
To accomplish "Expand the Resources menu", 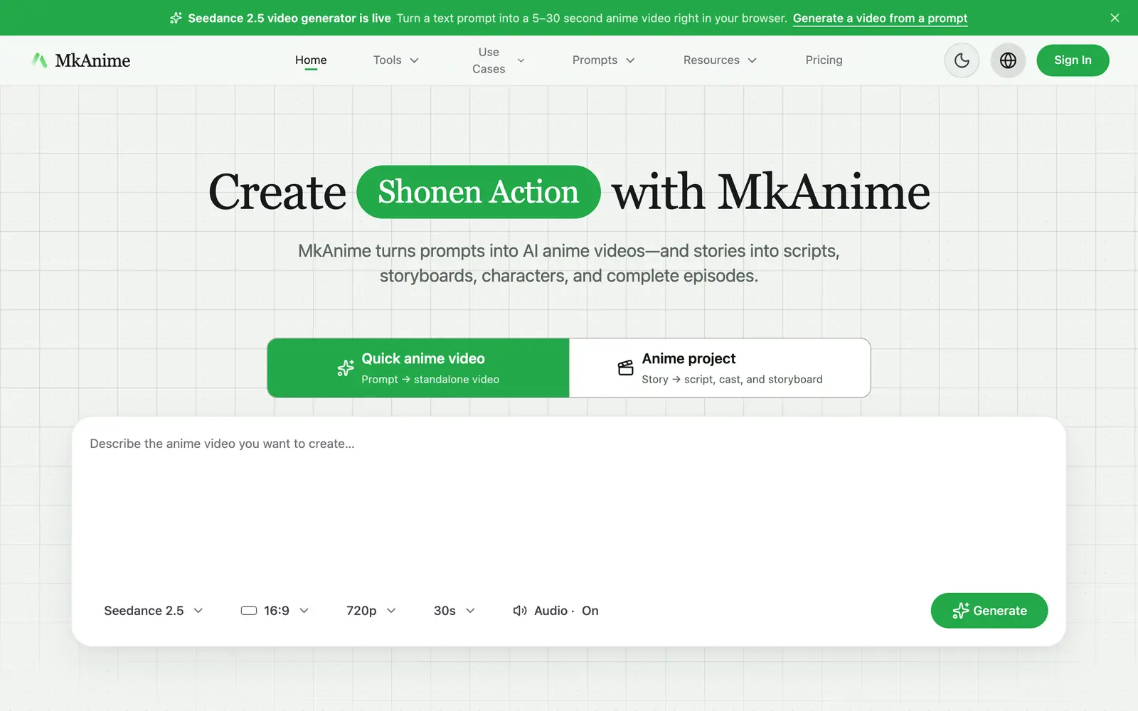I will coord(720,60).
